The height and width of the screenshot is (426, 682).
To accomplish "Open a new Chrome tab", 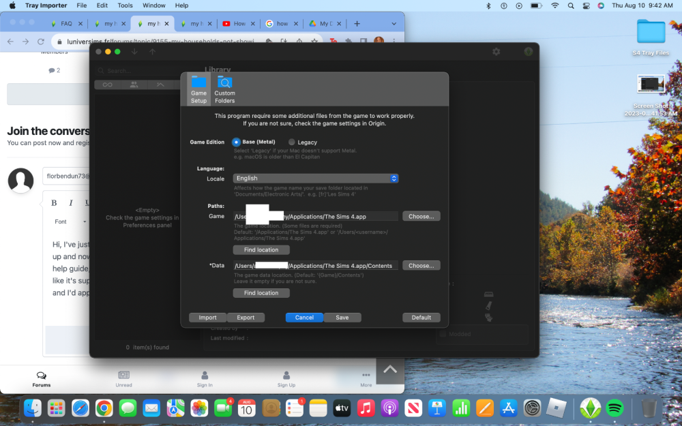I will [357, 23].
